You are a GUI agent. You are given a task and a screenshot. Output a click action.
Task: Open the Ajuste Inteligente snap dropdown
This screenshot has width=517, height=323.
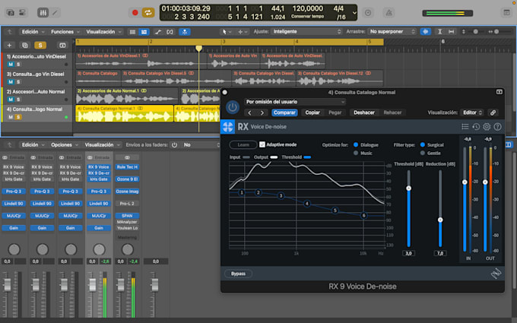307,32
